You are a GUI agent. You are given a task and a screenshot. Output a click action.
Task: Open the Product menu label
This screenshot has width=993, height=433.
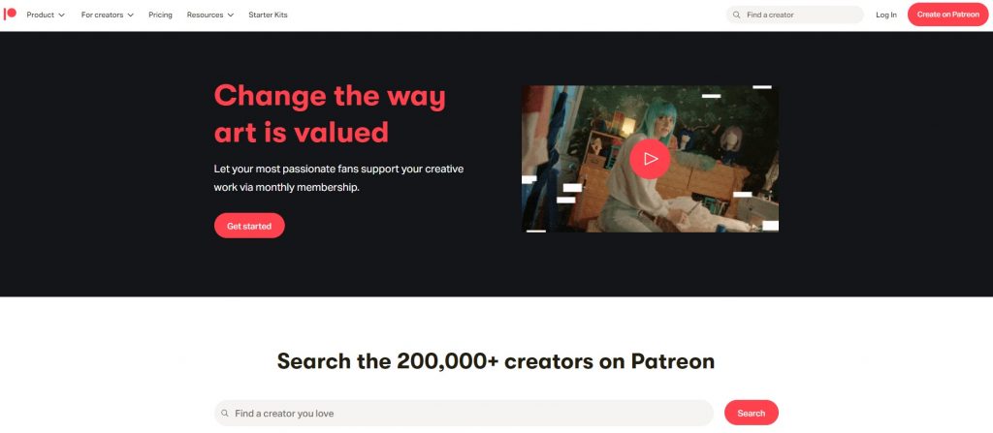41,15
